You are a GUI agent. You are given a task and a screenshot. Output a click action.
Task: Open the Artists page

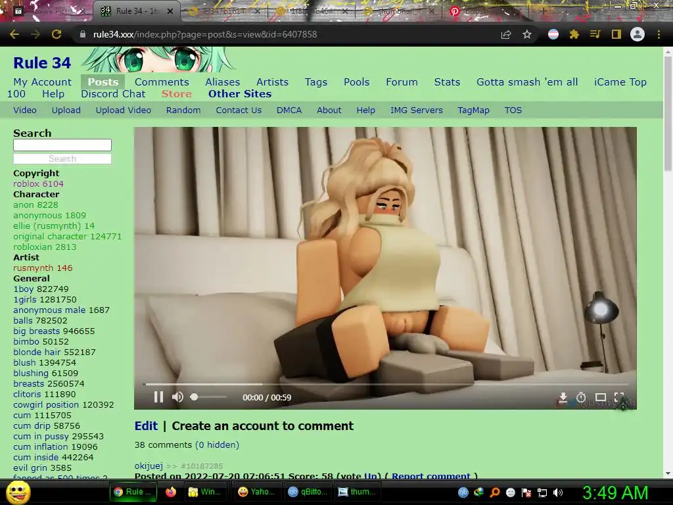coord(273,82)
